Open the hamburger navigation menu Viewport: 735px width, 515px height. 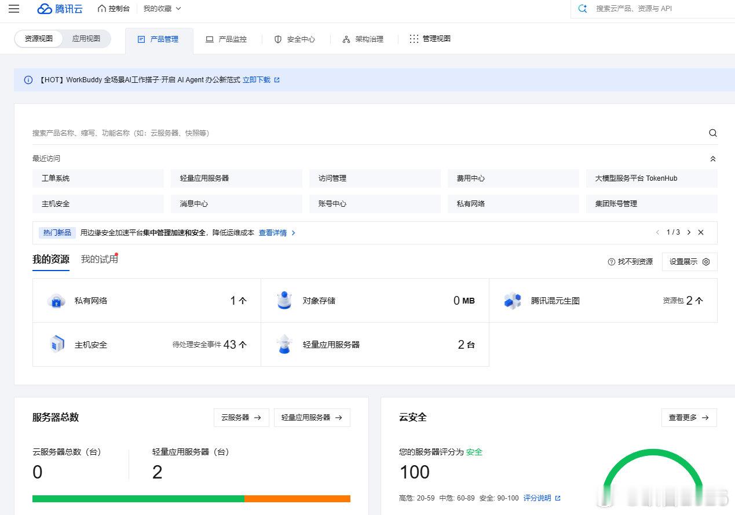pos(14,9)
